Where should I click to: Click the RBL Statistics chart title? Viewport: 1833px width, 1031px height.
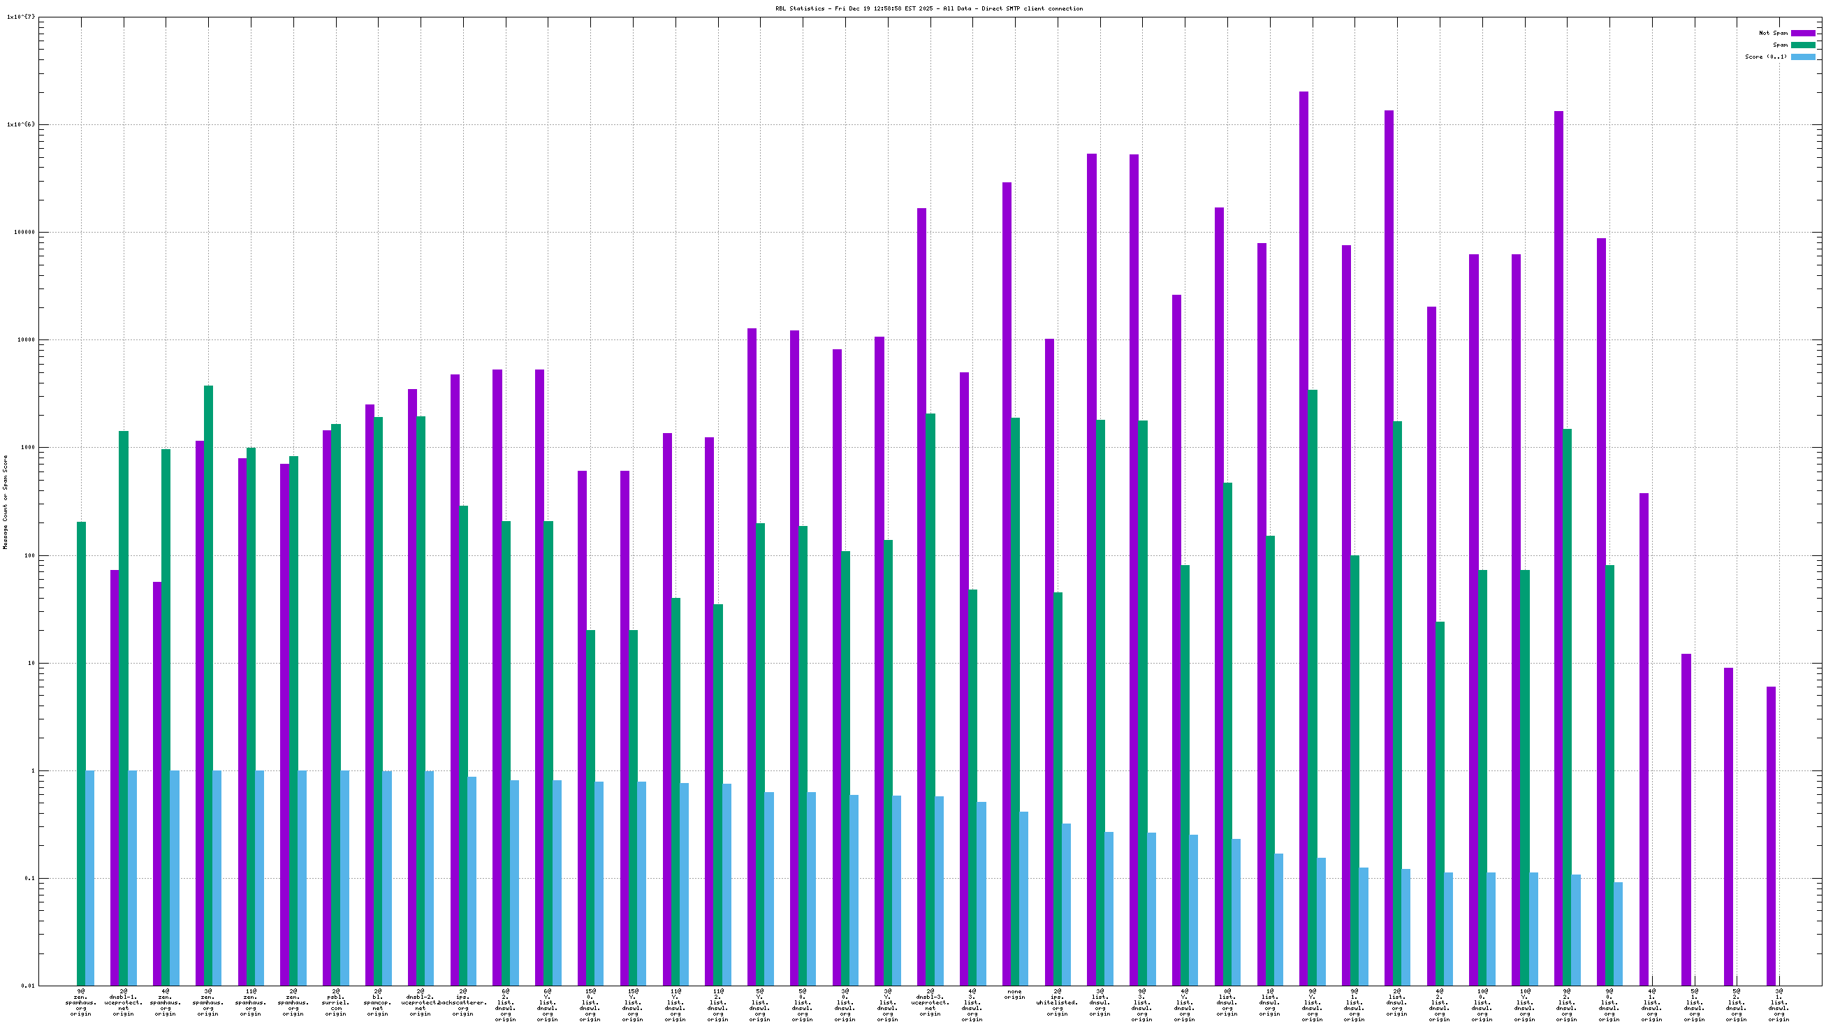coord(928,8)
